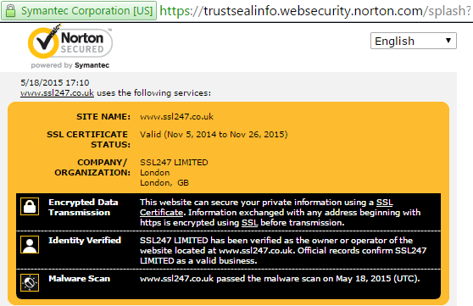Viewport: 473px width, 306px height.
Task: Click the Malware Scan heading
Action: coord(80,279)
